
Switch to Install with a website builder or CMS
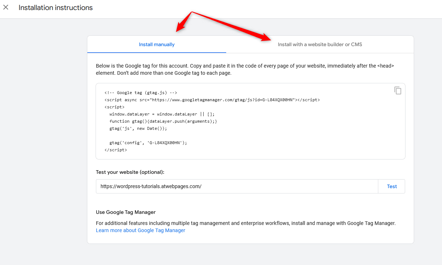click(x=320, y=44)
